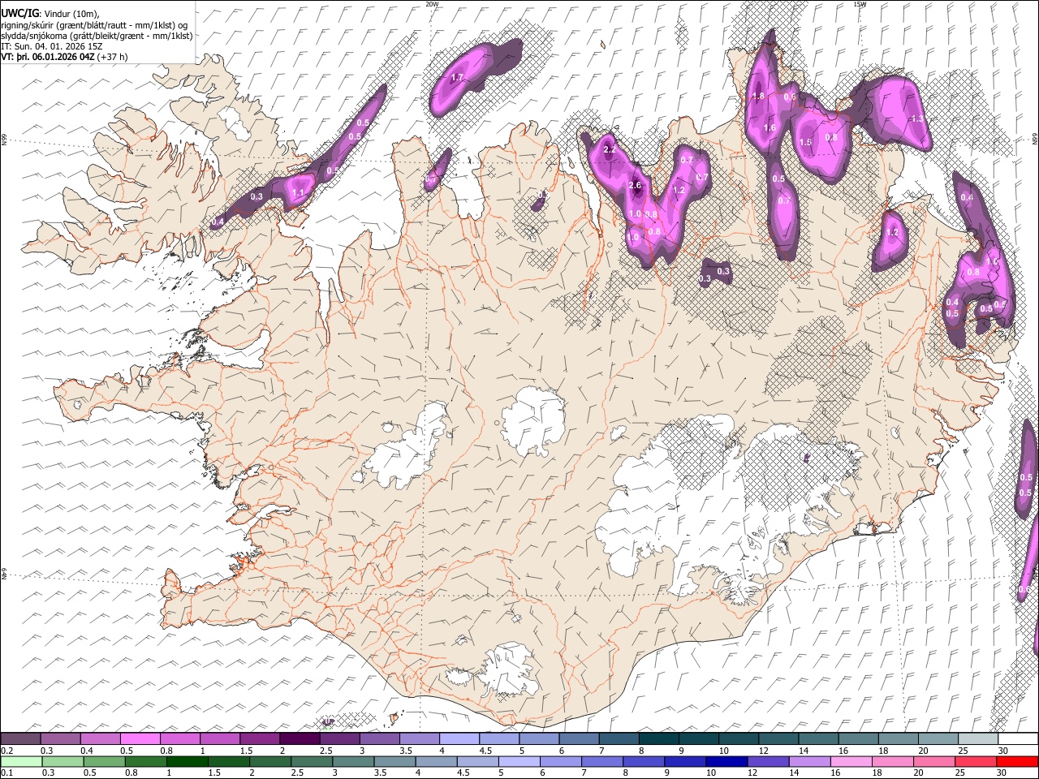The height and width of the screenshot is (779, 1039).
Task: Click the 1.6 snowfall value on the map
Action: [x=770, y=128]
